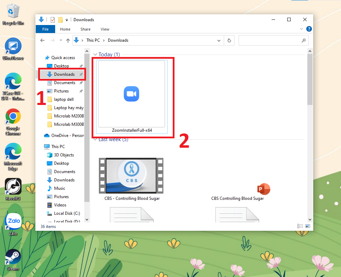Viewport: 341px width, 277px height.
Task: Collapse the Today (1) group
Action: (x=95, y=55)
